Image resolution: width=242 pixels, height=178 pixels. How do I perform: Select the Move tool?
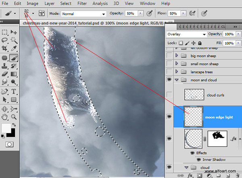pos(14,32)
